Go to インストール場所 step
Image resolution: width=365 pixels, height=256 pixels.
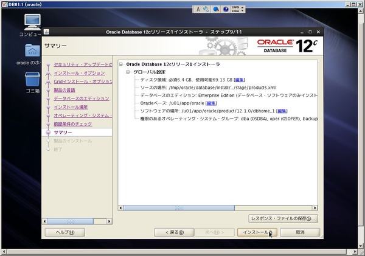(x=71, y=107)
